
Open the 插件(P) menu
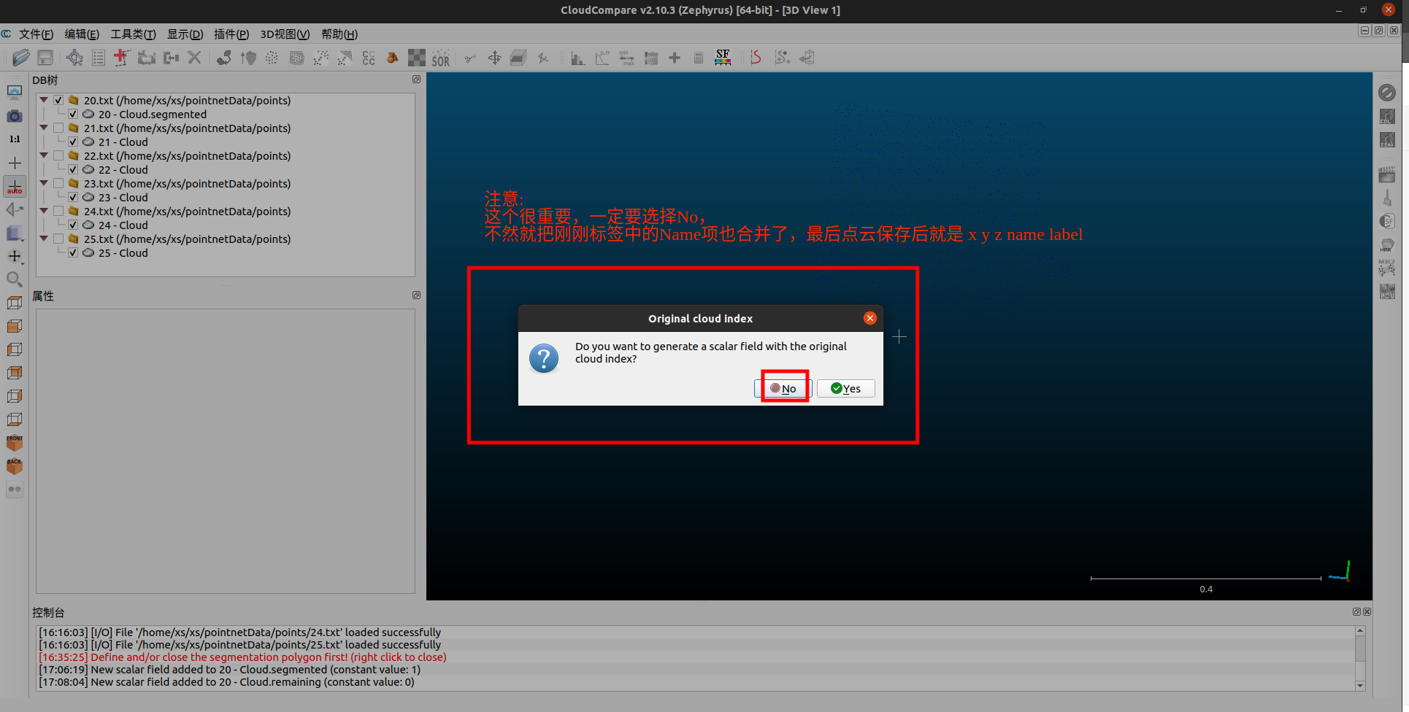(x=231, y=34)
